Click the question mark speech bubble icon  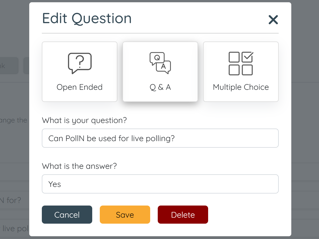tap(79, 62)
